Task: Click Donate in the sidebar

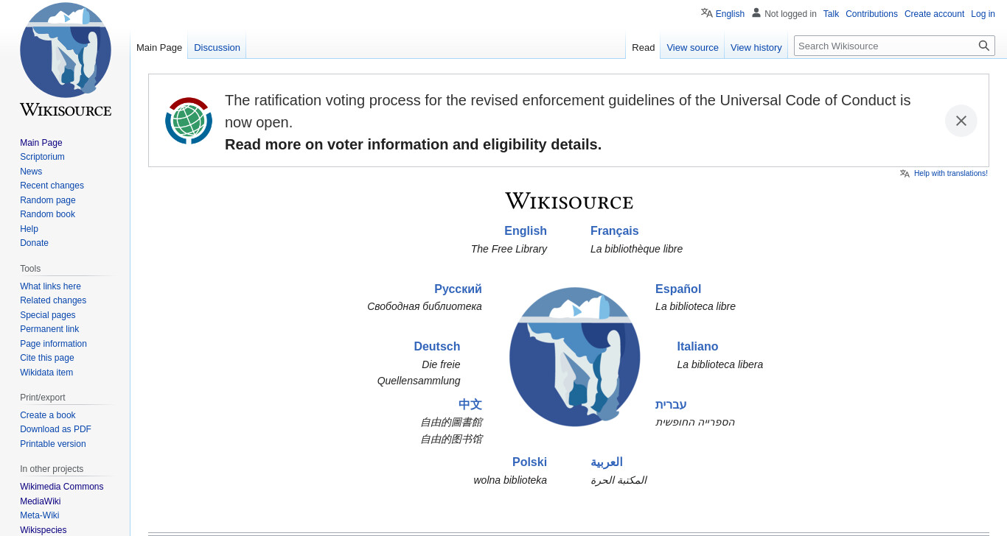Action: 34,243
